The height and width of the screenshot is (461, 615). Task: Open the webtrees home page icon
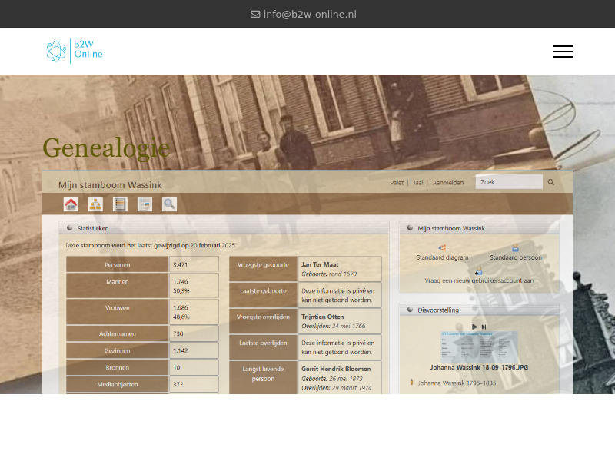(69, 204)
